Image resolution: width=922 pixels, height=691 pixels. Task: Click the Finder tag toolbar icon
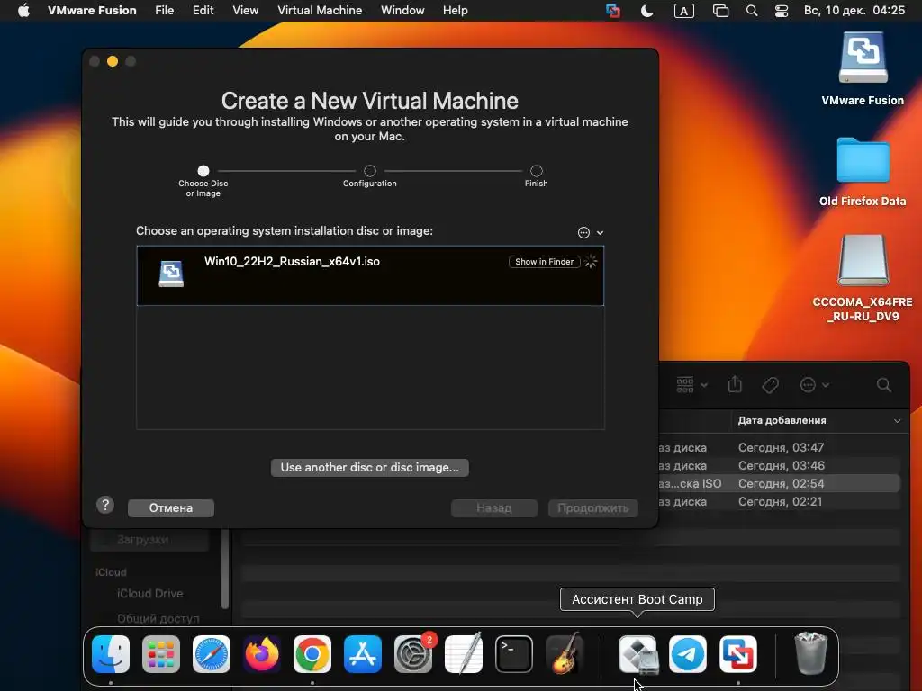click(x=771, y=385)
